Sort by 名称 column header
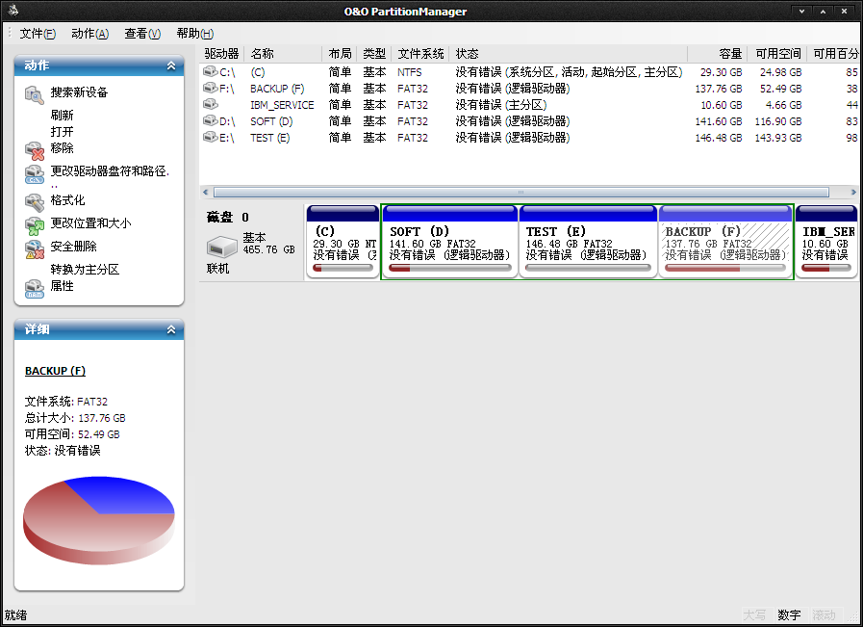Screen dimensions: 863x627 point(283,53)
